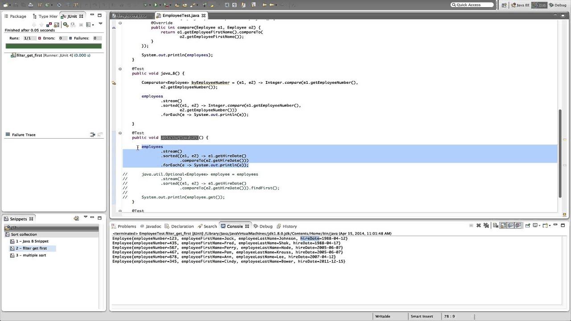Go to previous failed test in JUnit view
The image size is (571, 321).
pyautogui.click(x=41, y=25)
